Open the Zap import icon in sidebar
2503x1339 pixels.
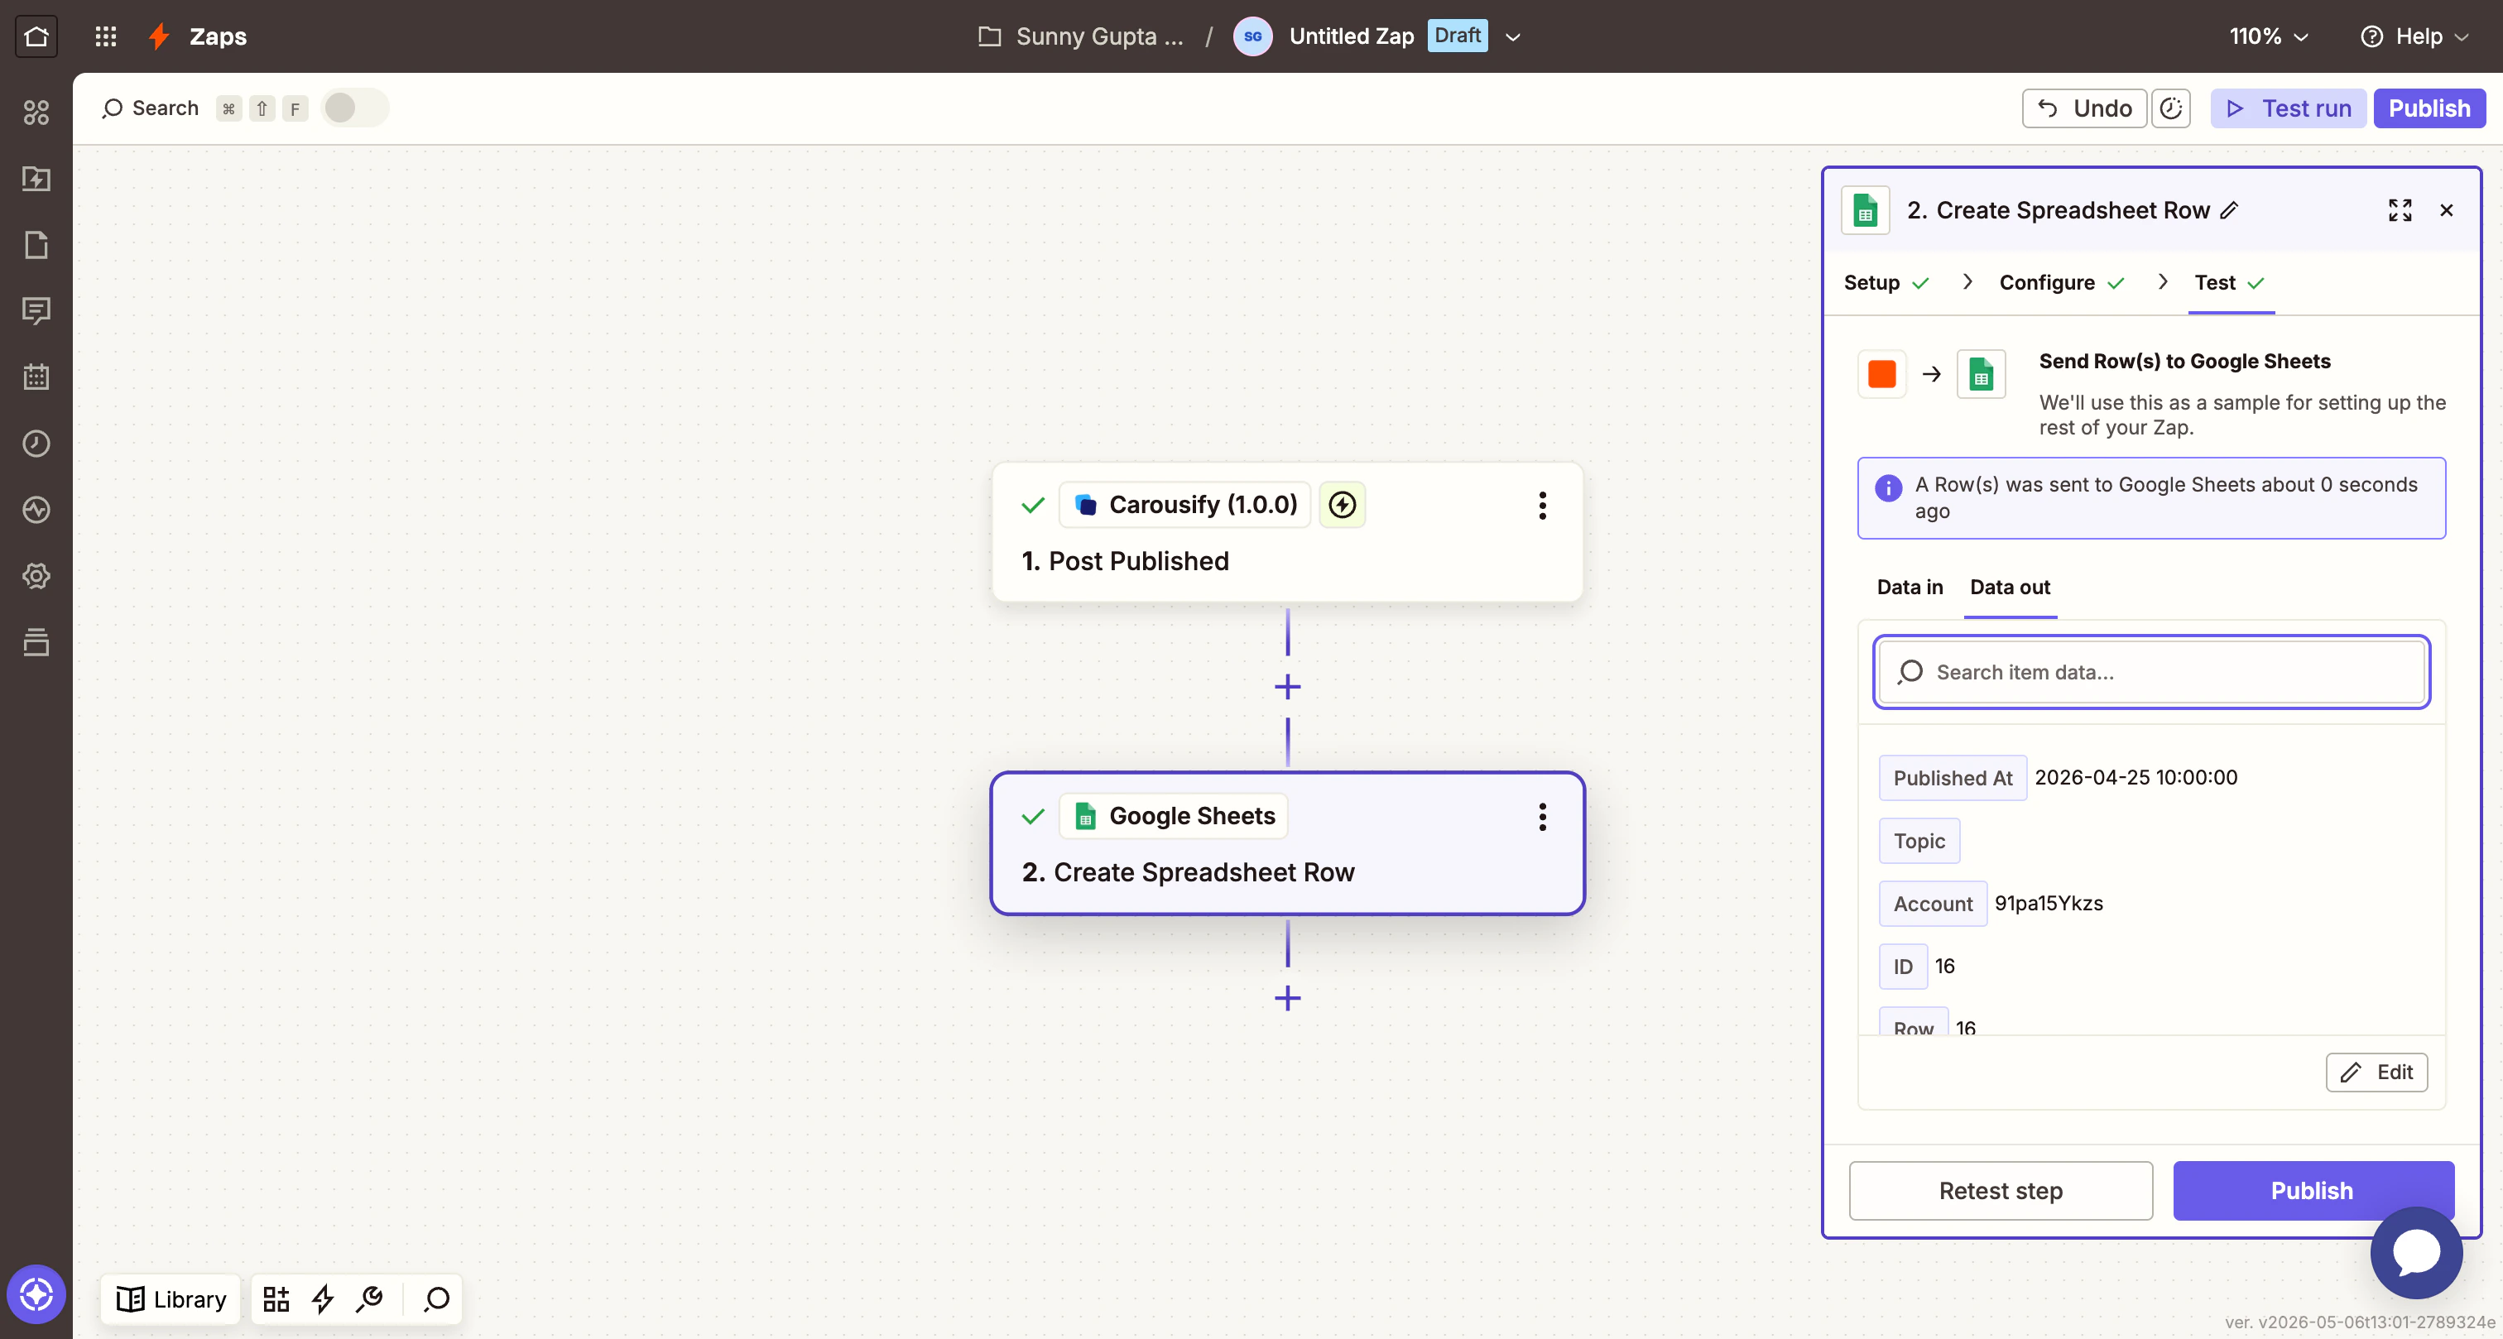pyautogui.click(x=36, y=179)
